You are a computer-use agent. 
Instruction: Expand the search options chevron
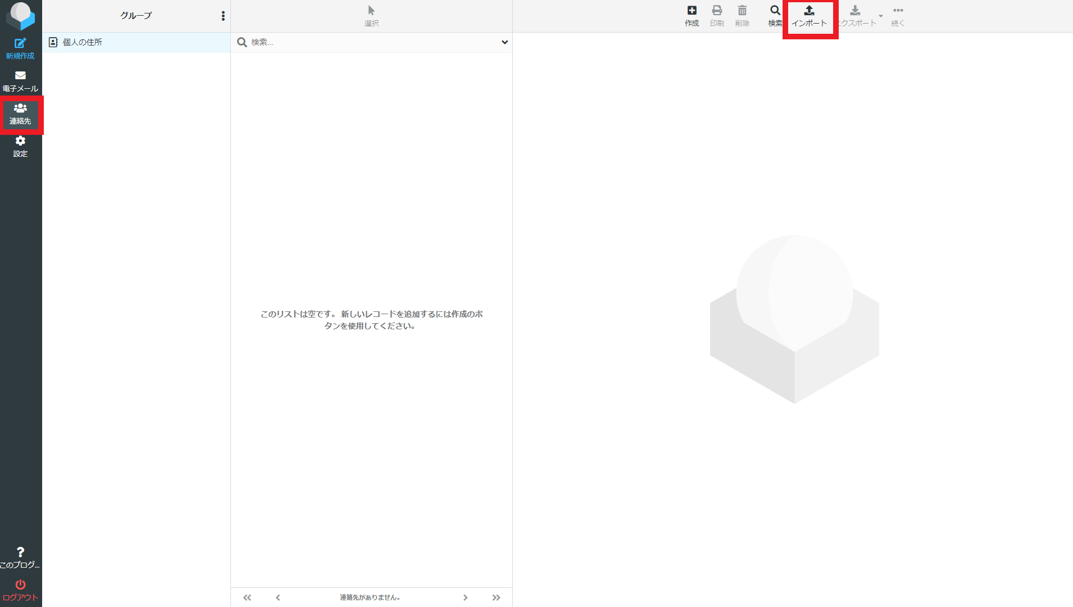504,42
